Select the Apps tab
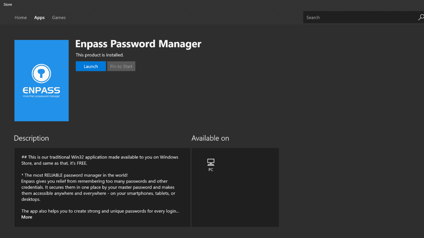The image size is (424, 238). (39, 18)
